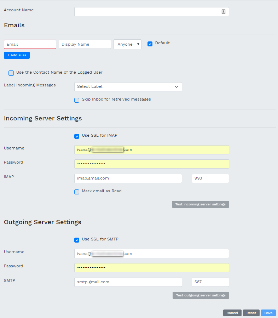278x318 pixels.
Task: Save the email account settings
Action: click(268, 313)
